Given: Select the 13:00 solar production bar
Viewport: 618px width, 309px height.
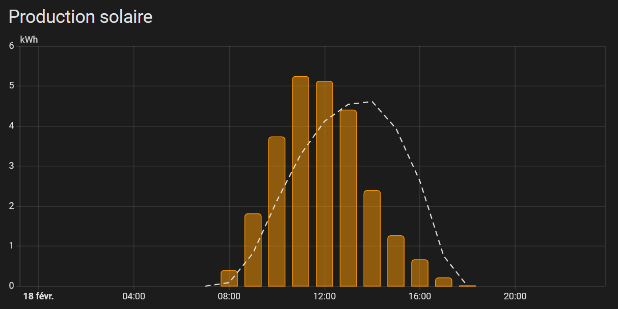Looking at the screenshot, I should pos(348,198).
